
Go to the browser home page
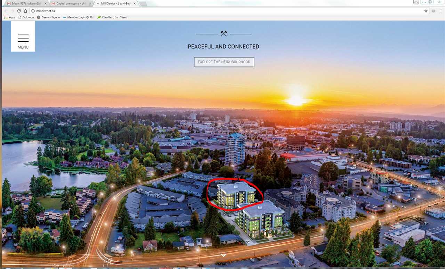click(x=25, y=11)
